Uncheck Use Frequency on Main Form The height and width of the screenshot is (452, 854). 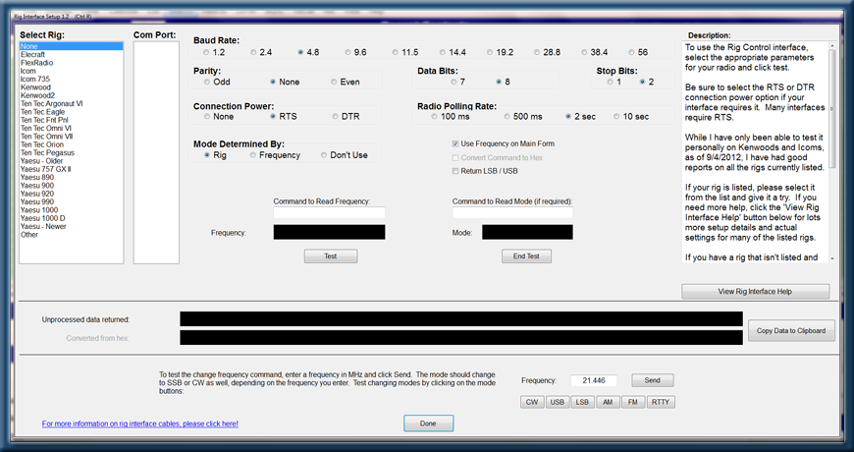coord(455,143)
